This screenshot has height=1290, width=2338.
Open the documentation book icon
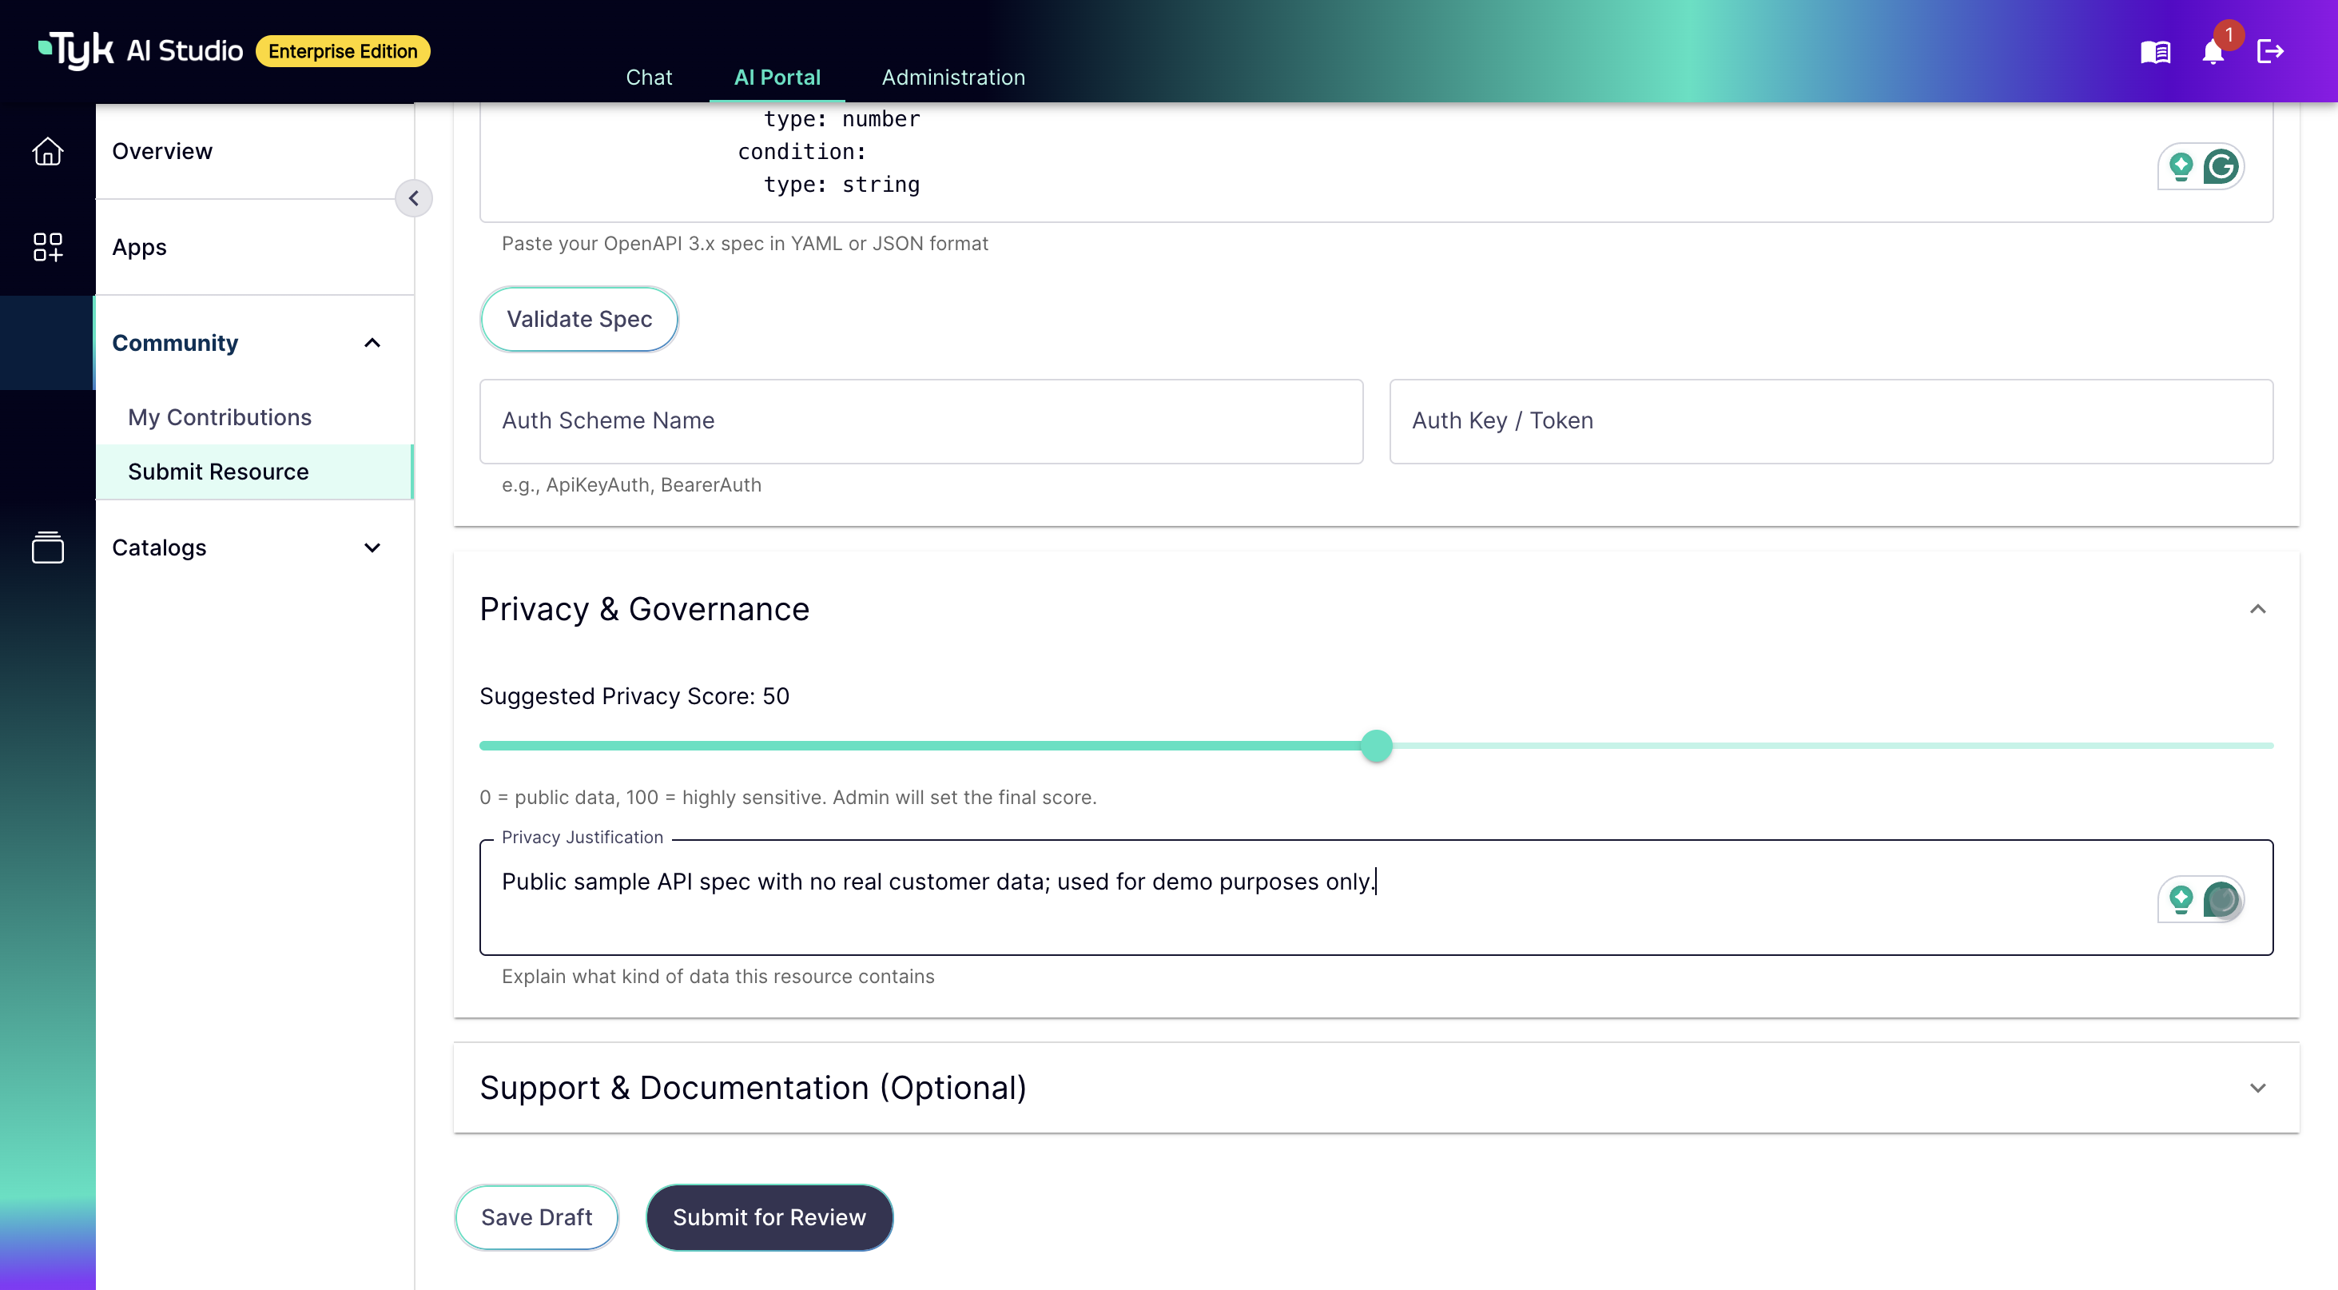2156,52
